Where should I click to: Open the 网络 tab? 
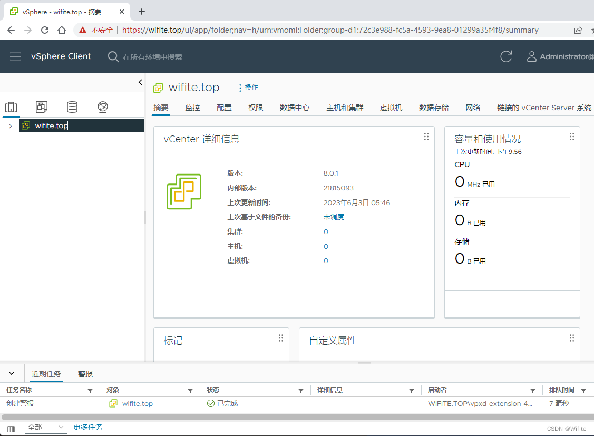[473, 108]
